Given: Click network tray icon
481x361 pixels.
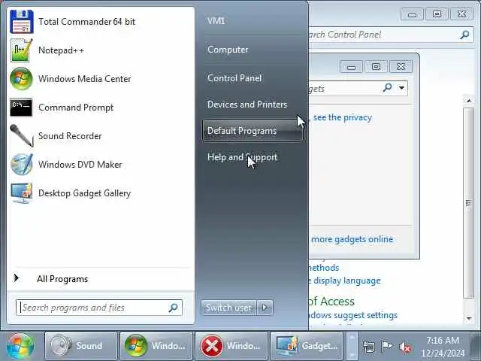Looking at the screenshot, I should point(368,347).
